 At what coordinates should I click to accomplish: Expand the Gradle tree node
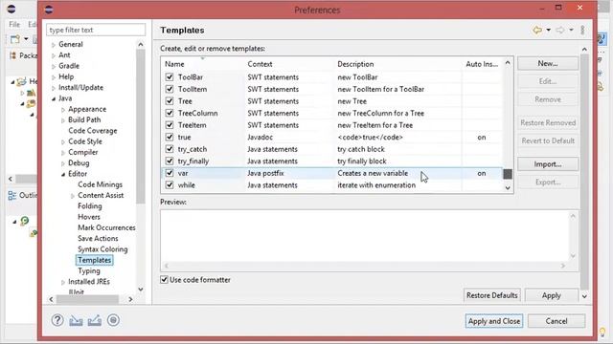(x=54, y=66)
